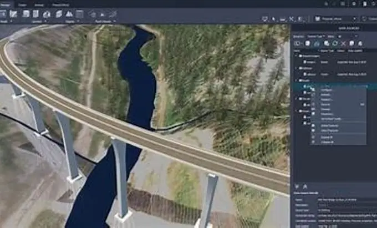Collapse the Roads tree group

click(297, 80)
